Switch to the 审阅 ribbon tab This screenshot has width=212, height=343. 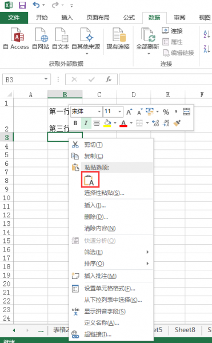(179, 18)
